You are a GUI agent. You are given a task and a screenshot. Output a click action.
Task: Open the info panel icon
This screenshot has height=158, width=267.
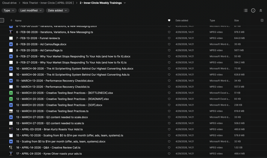[253, 10]
